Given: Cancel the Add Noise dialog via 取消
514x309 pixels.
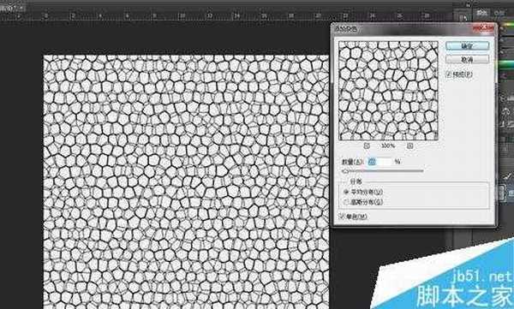Looking at the screenshot, I should pyautogui.click(x=468, y=60).
